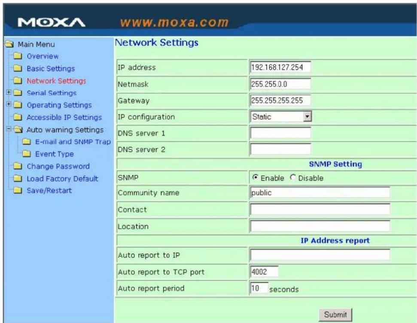Click the www.moxa.com banner link

tap(174, 22)
